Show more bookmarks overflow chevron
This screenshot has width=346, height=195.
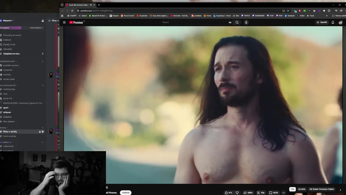[327, 16]
